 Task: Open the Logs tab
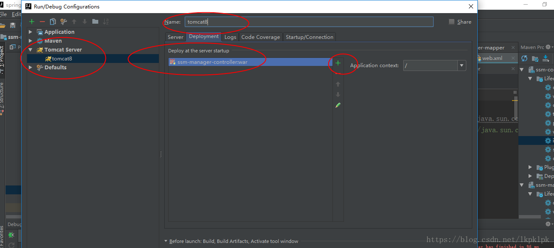click(230, 37)
